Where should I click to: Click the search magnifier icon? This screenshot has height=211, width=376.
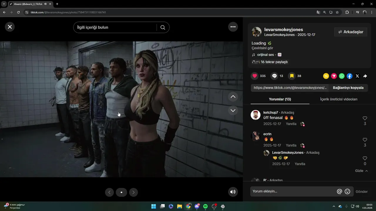coord(163,27)
